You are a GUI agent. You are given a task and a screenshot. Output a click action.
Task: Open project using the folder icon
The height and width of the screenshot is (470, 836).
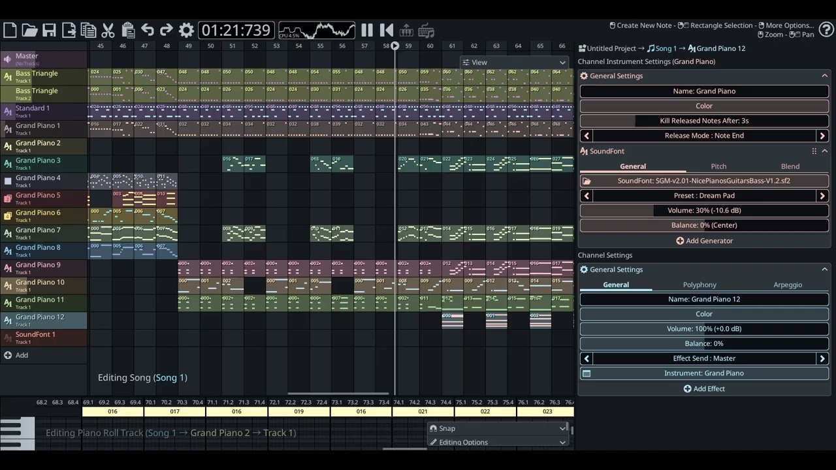(29, 30)
